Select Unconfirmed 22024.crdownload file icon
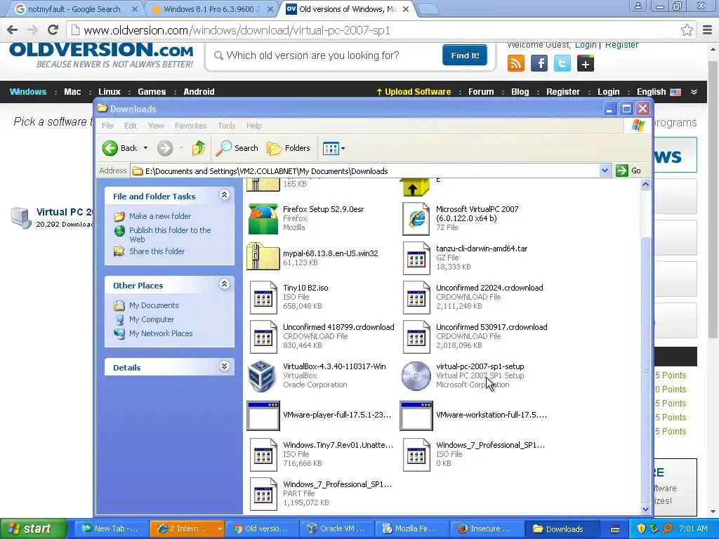This screenshot has height=539, width=719. tap(416, 298)
